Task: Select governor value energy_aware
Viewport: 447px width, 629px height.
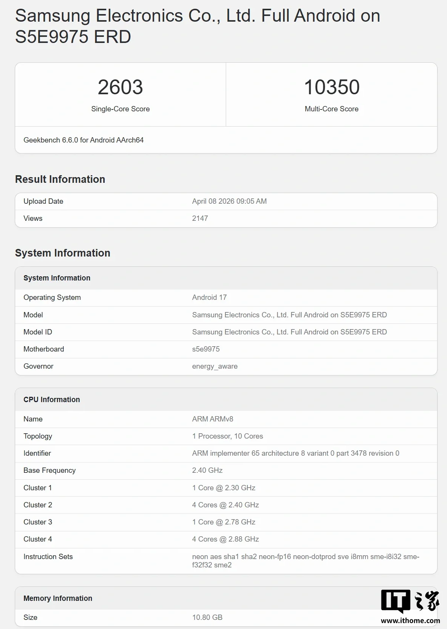Action: click(x=215, y=366)
